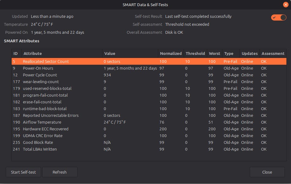Close the SMART dialog with orange X
The image size is (291, 184).
(285, 5)
